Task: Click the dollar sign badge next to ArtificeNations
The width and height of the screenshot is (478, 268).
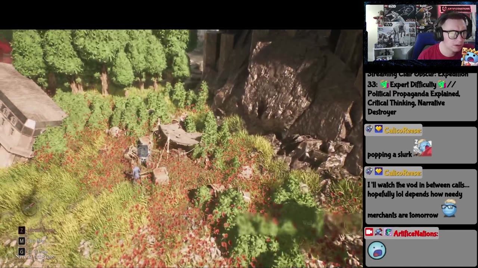Action: pos(388,233)
